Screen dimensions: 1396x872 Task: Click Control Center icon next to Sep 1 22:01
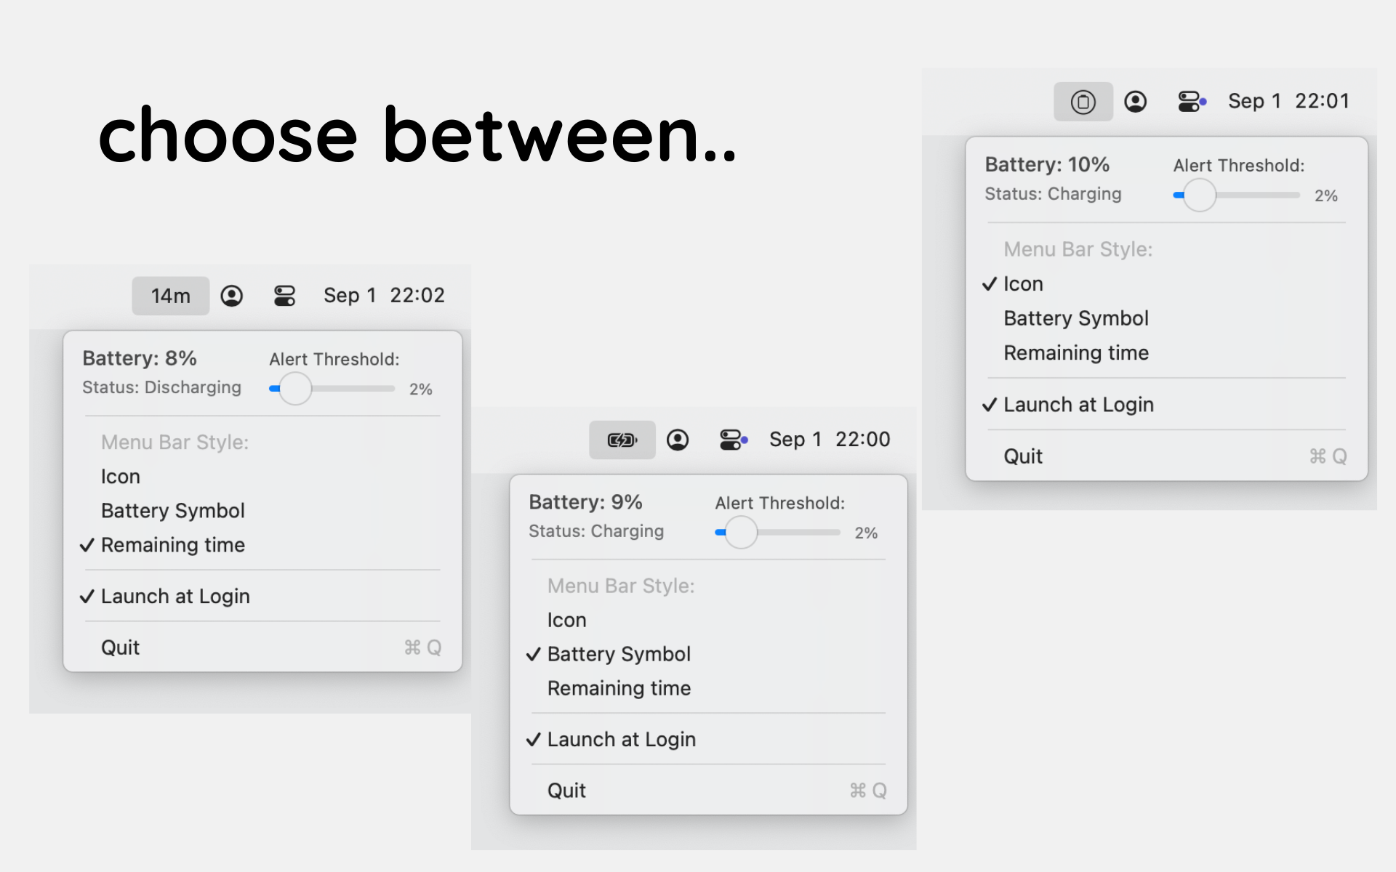1191,102
